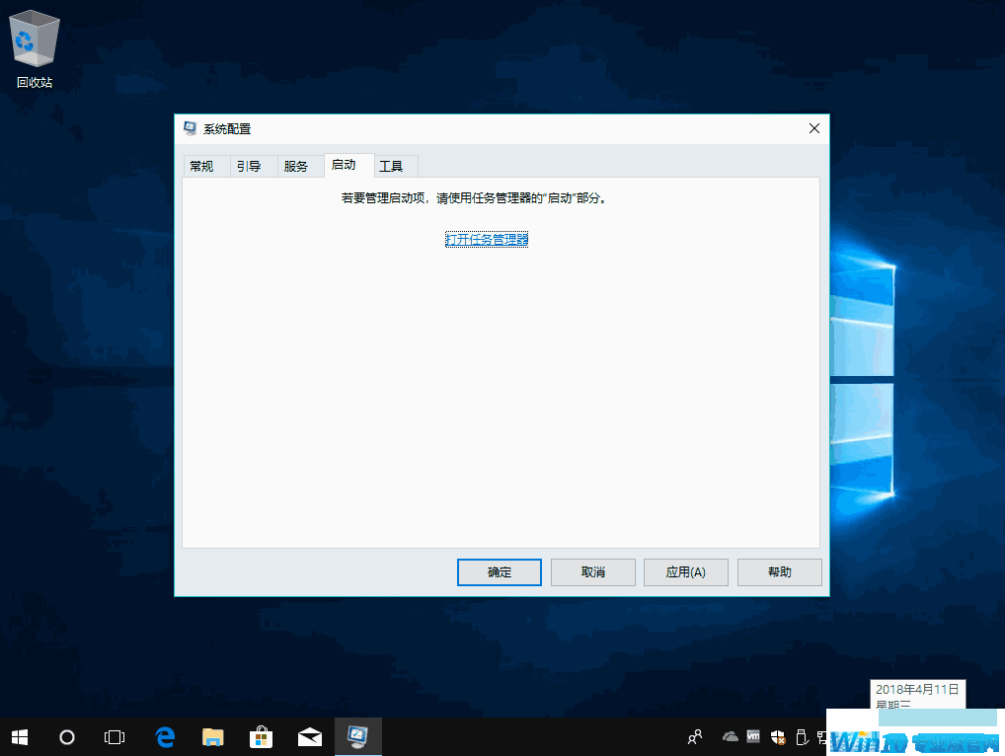Launch Microsoft Edge from taskbar
The height and width of the screenshot is (756, 1005).
165,736
